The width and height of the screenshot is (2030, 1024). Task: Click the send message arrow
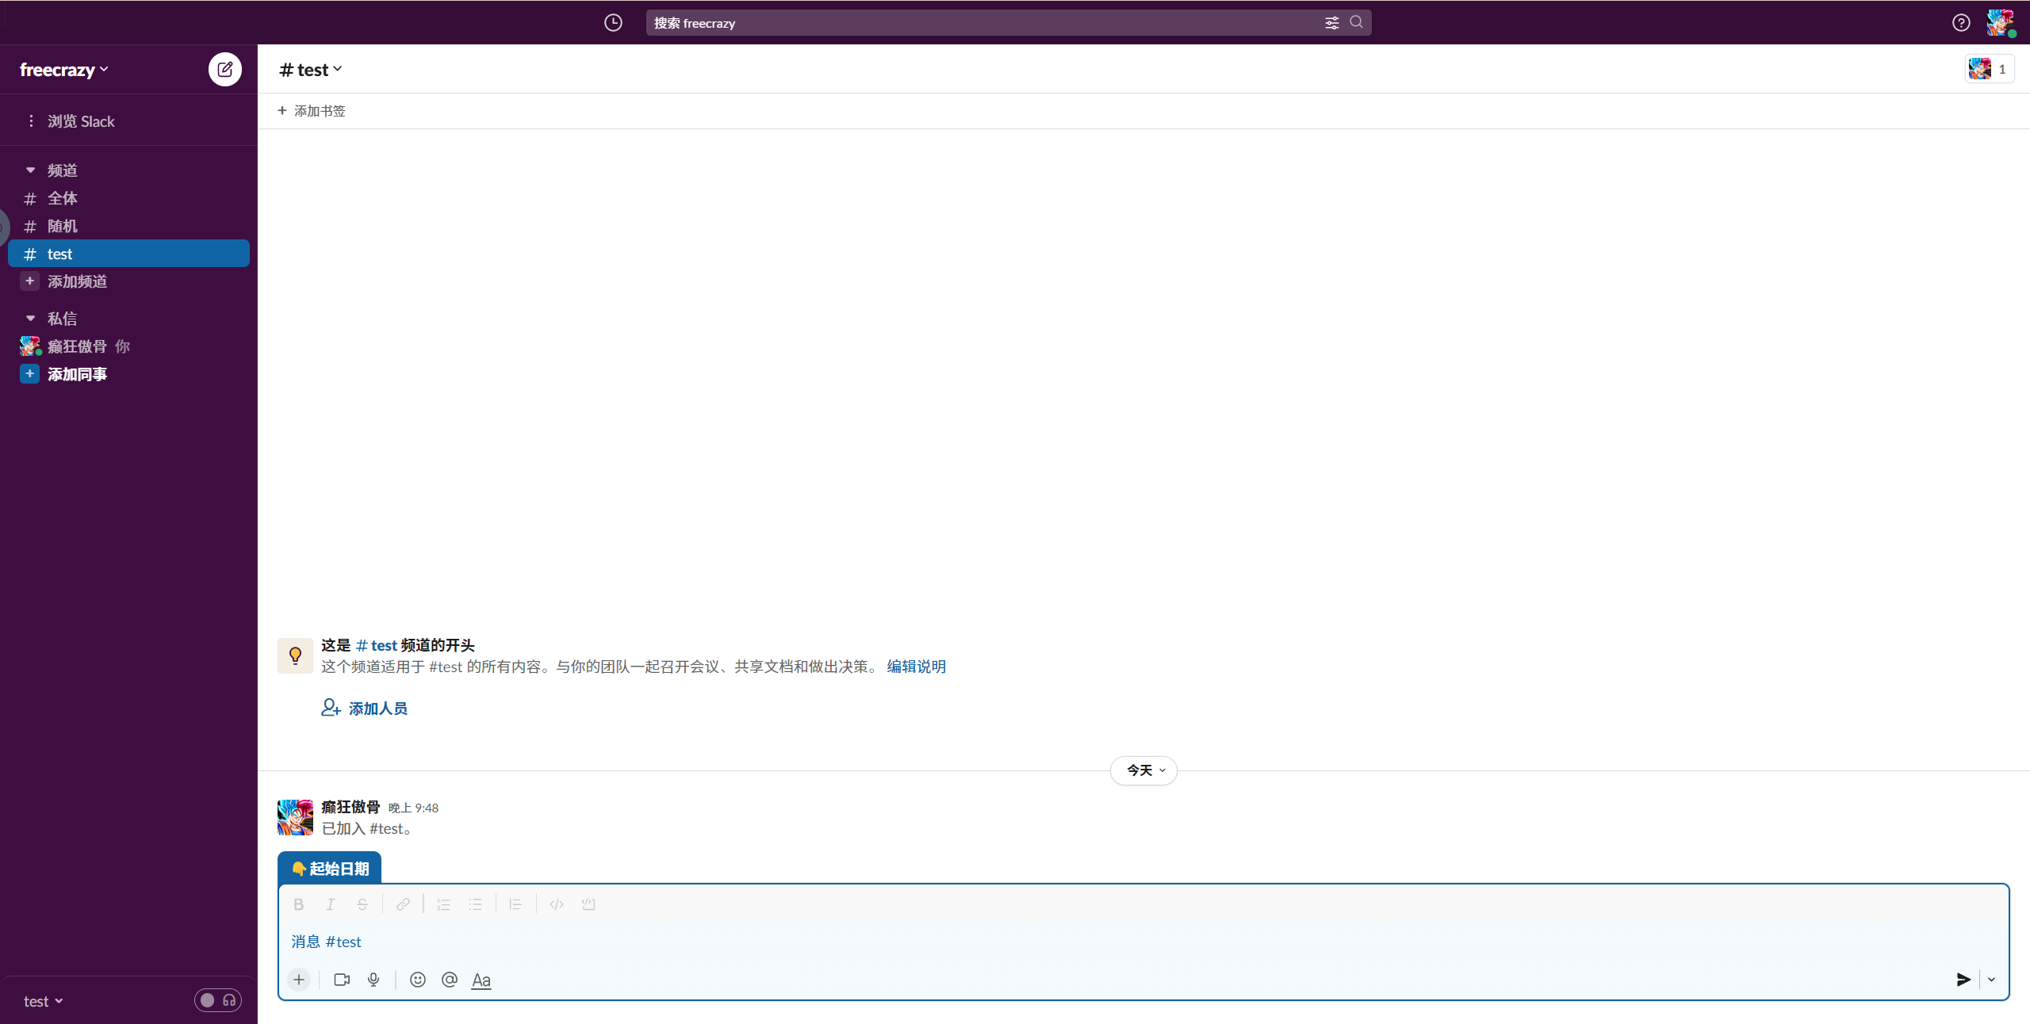(x=1963, y=980)
